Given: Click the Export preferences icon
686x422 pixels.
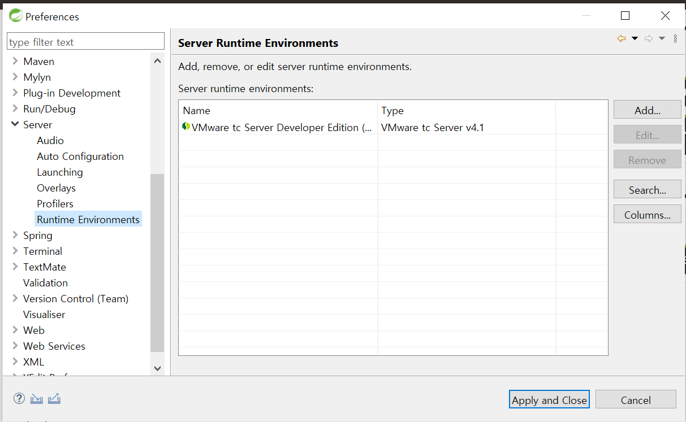Looking at the screenshot, I should pyautogui.click(x=54, y=399).
